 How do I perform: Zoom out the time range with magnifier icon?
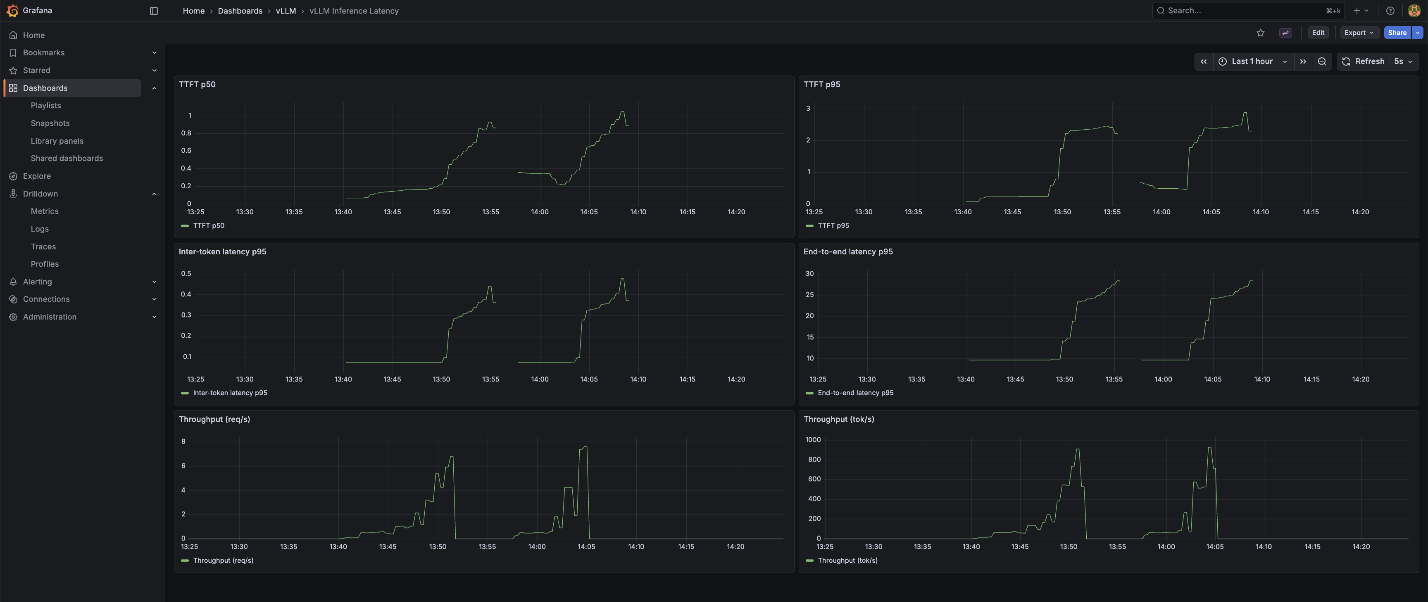1322,62
